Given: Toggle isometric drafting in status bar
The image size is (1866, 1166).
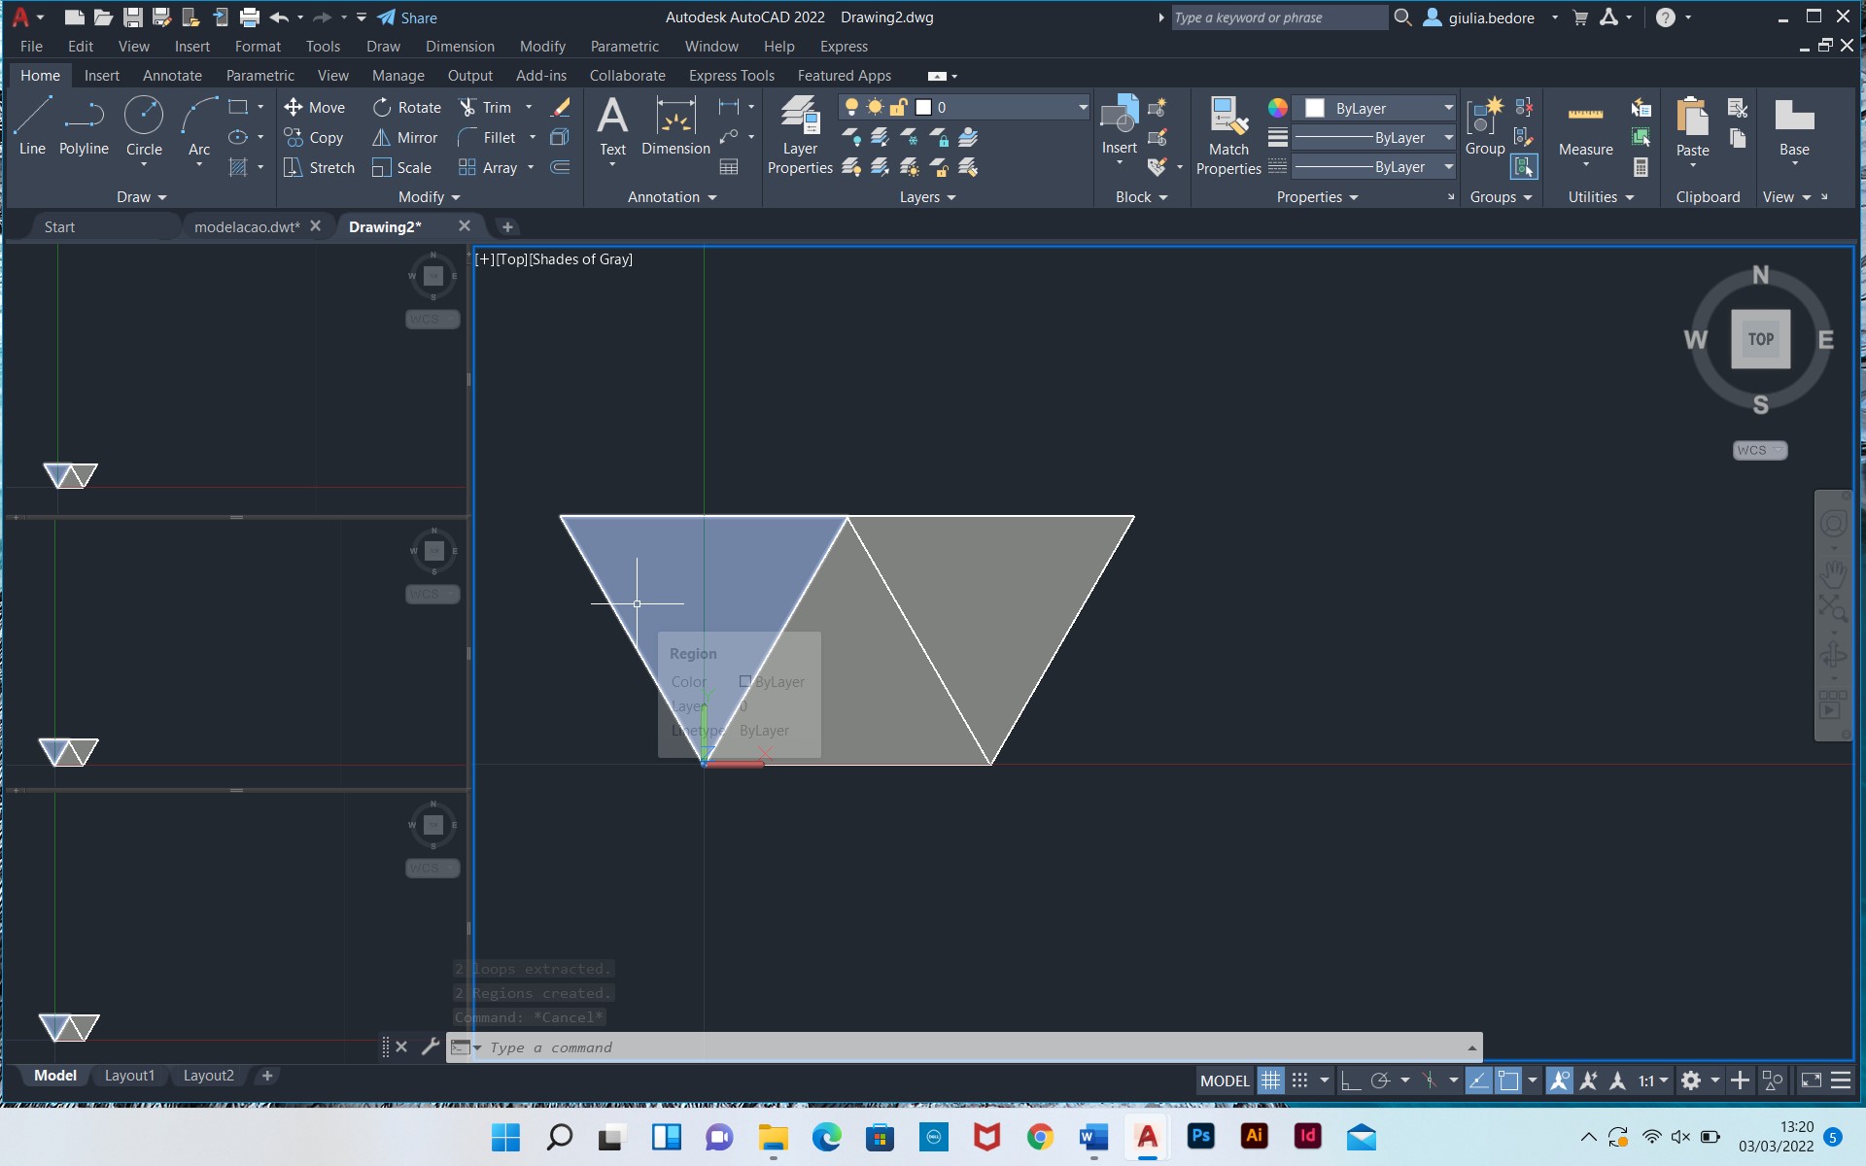Looking at the screenshot, I should tap(1429, 1080).
